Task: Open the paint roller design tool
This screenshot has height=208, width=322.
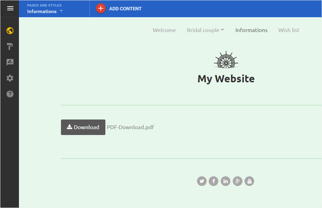Action: click(10, 46)
